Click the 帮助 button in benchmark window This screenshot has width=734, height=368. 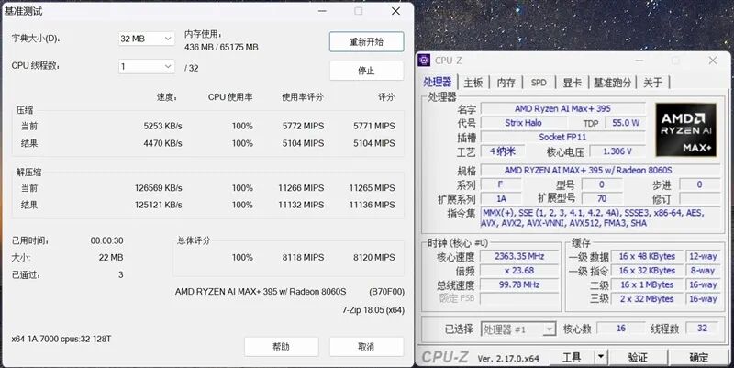(282, 347)
